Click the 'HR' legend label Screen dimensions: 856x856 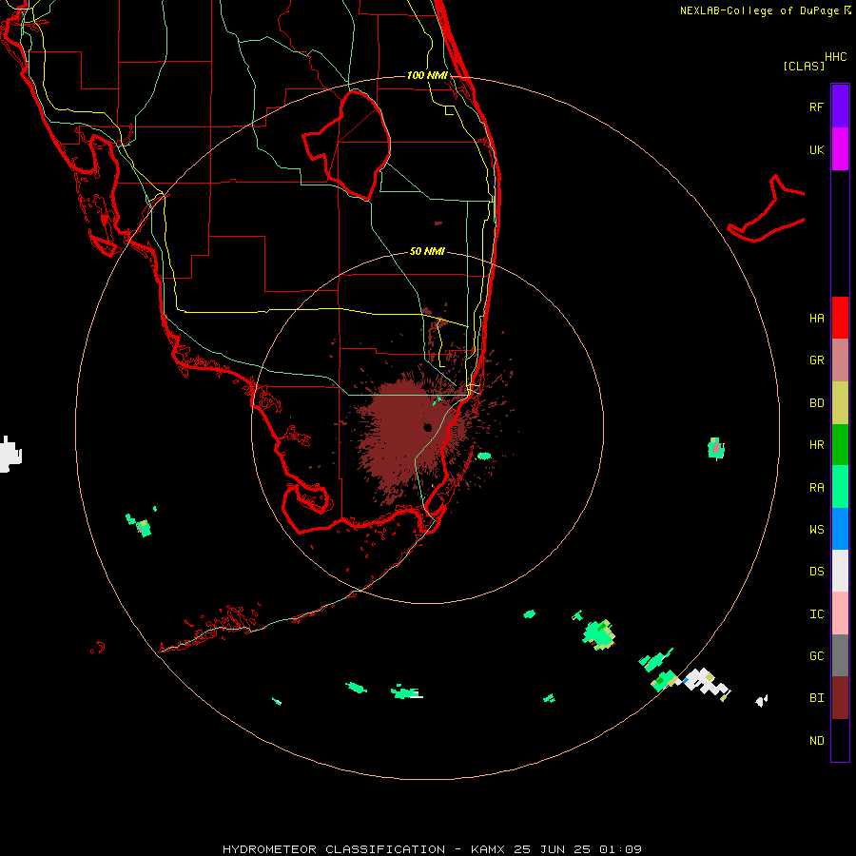pos(816,445)
